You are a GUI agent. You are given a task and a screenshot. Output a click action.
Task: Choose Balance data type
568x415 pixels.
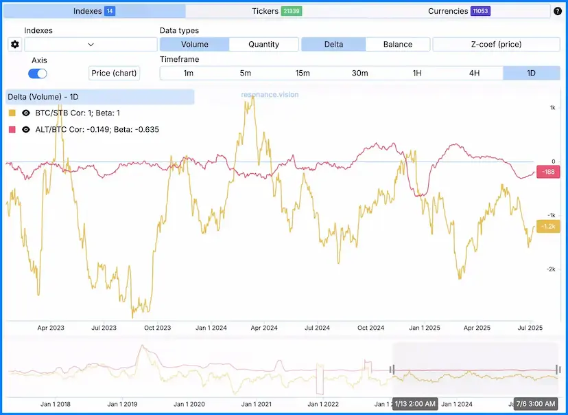coord(398,45)
